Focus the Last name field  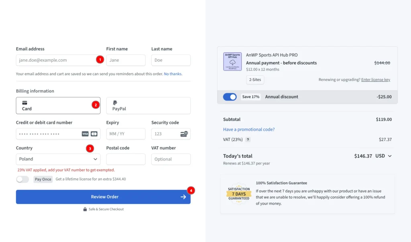coord(171,60)
